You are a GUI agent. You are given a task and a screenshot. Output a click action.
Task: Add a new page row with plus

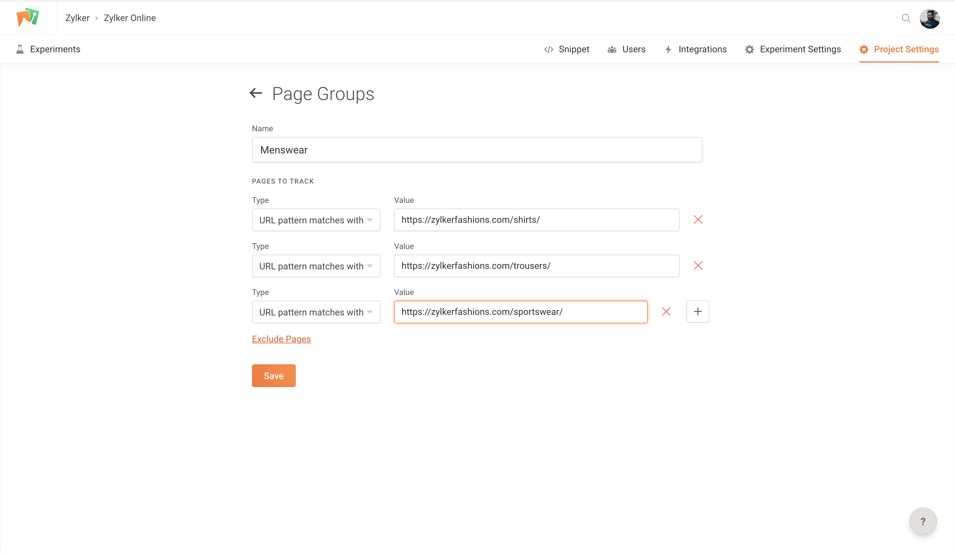(x=697, y=312)
